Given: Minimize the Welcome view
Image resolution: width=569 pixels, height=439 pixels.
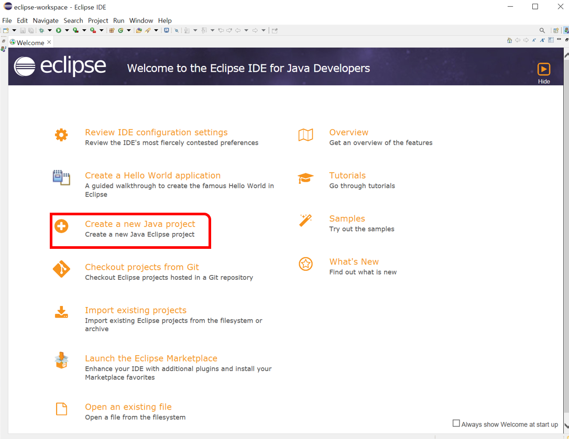Looking at the screenshot, I should [559, 39].
